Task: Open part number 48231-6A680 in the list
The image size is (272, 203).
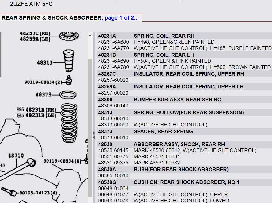Action: pos(113,42)
